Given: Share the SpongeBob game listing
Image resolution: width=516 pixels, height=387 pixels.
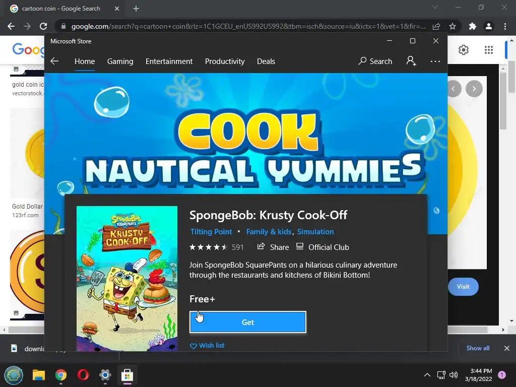Looking at the screenshot, I should [273, 247].
